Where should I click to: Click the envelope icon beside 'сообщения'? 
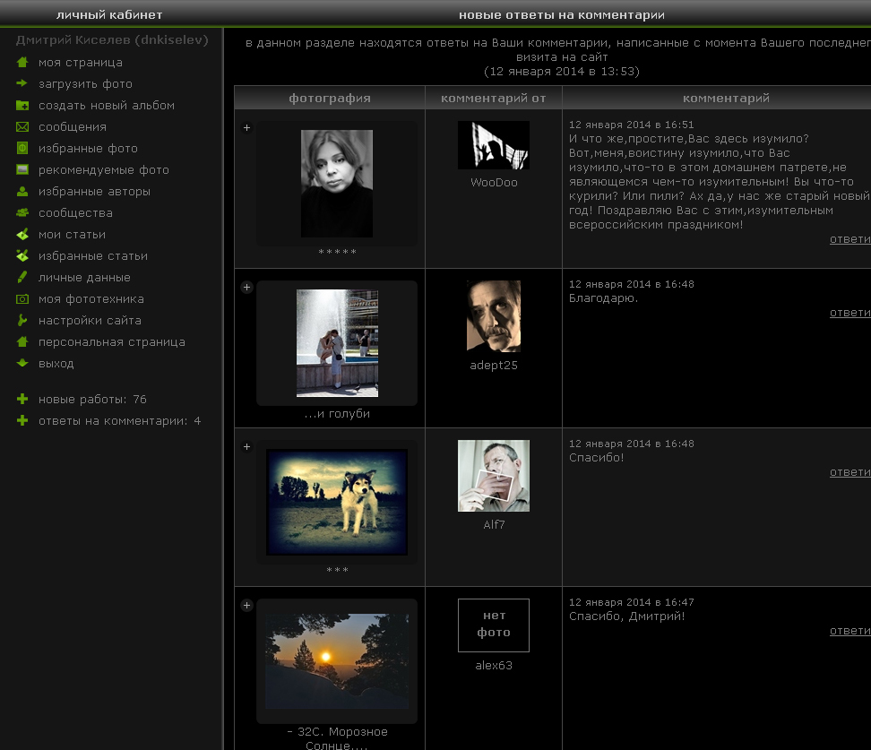22,127
